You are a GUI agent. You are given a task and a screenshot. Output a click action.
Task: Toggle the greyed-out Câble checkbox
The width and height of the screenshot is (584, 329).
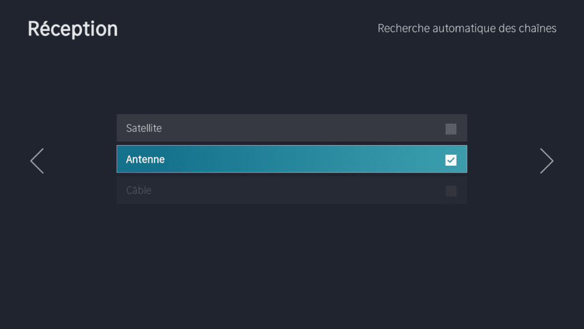tap(451, 191)
